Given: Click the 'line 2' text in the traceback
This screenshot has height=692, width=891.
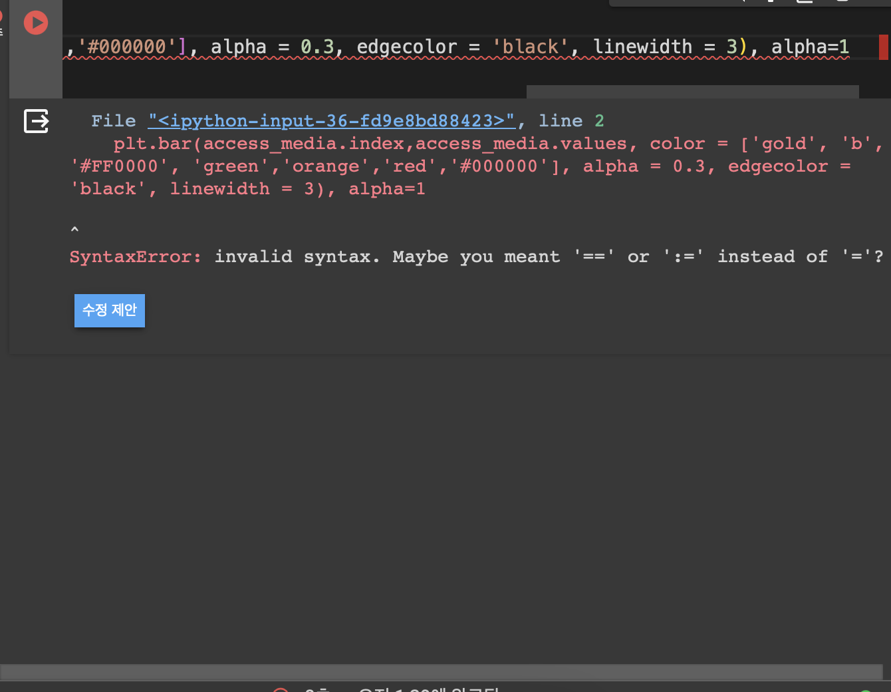Looking at the screenshot, I should (571, 120).
